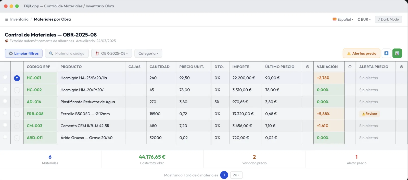Click the Coste total obra summary card
Screen dimensions: 408x180
tap(152, 159)
